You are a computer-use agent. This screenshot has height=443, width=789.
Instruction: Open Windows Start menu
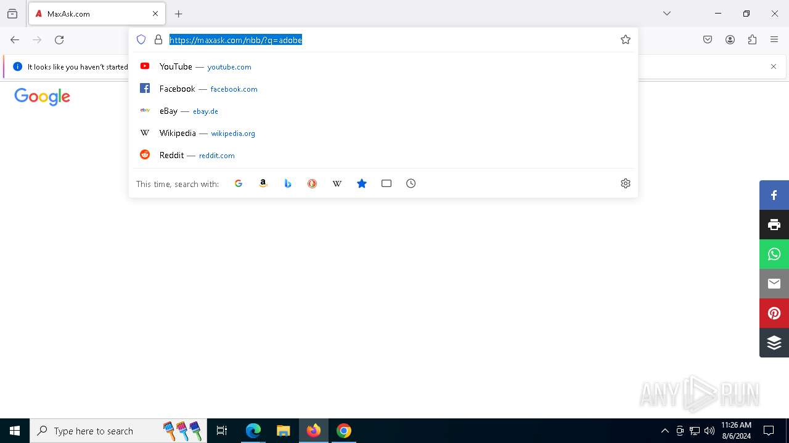point(15,431)
